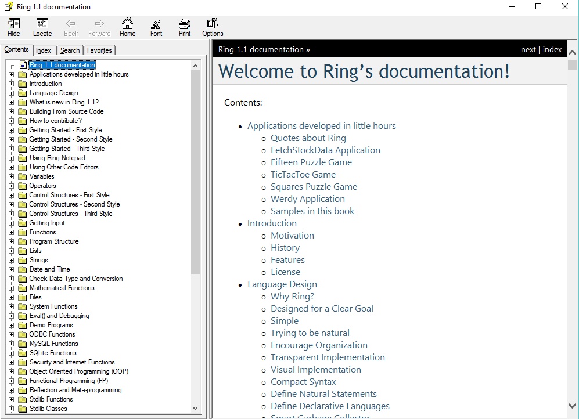579x419 pixels.
Task: Expand Building From Source Code tree node
Action: pos(11,112)
